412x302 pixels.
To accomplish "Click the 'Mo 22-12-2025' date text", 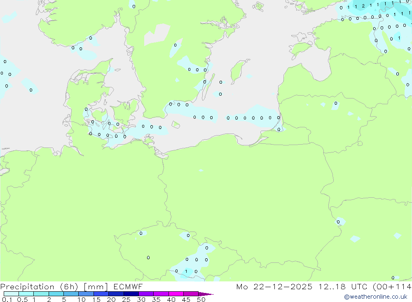I will [x=274, y=287].
